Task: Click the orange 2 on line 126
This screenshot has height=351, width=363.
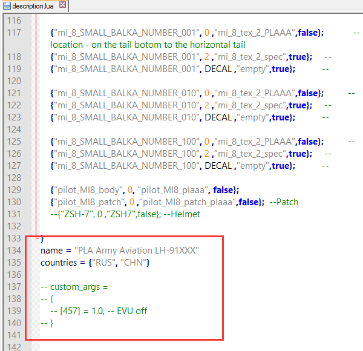Action: (207, 154)
